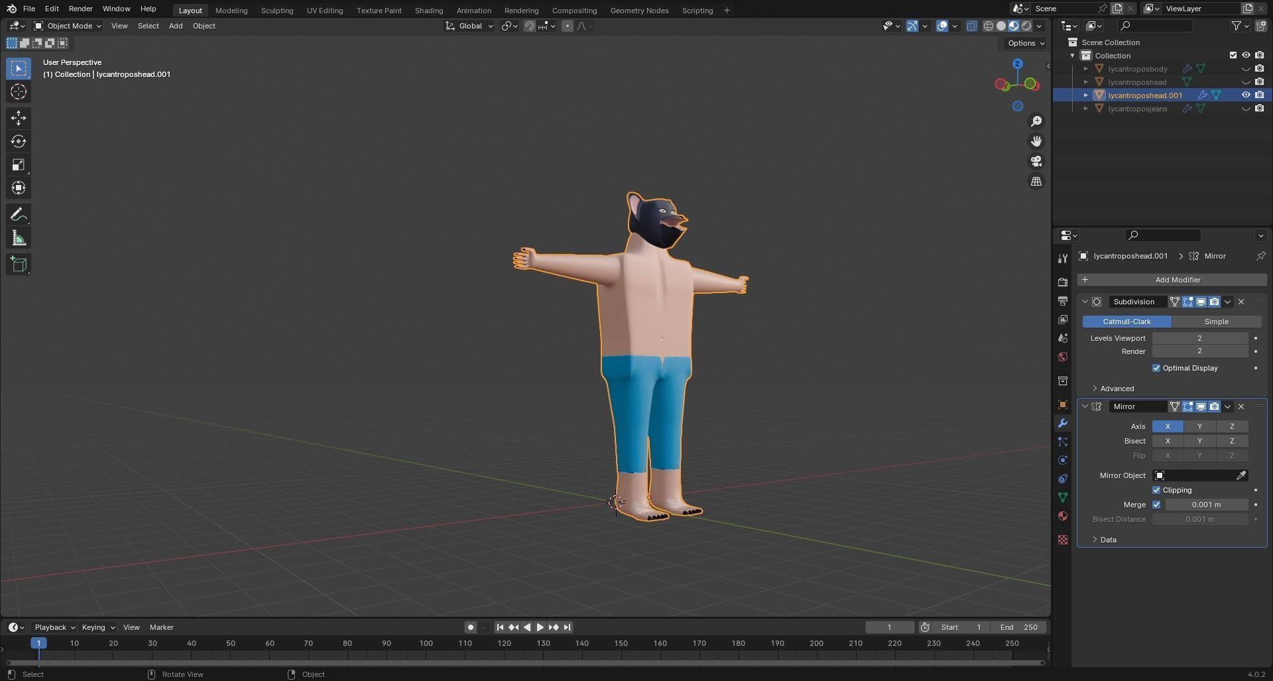Image resolution: width=1273 pixels, height=681 pixels.
Task: Open the File menu
Action: tap(29, 9)
